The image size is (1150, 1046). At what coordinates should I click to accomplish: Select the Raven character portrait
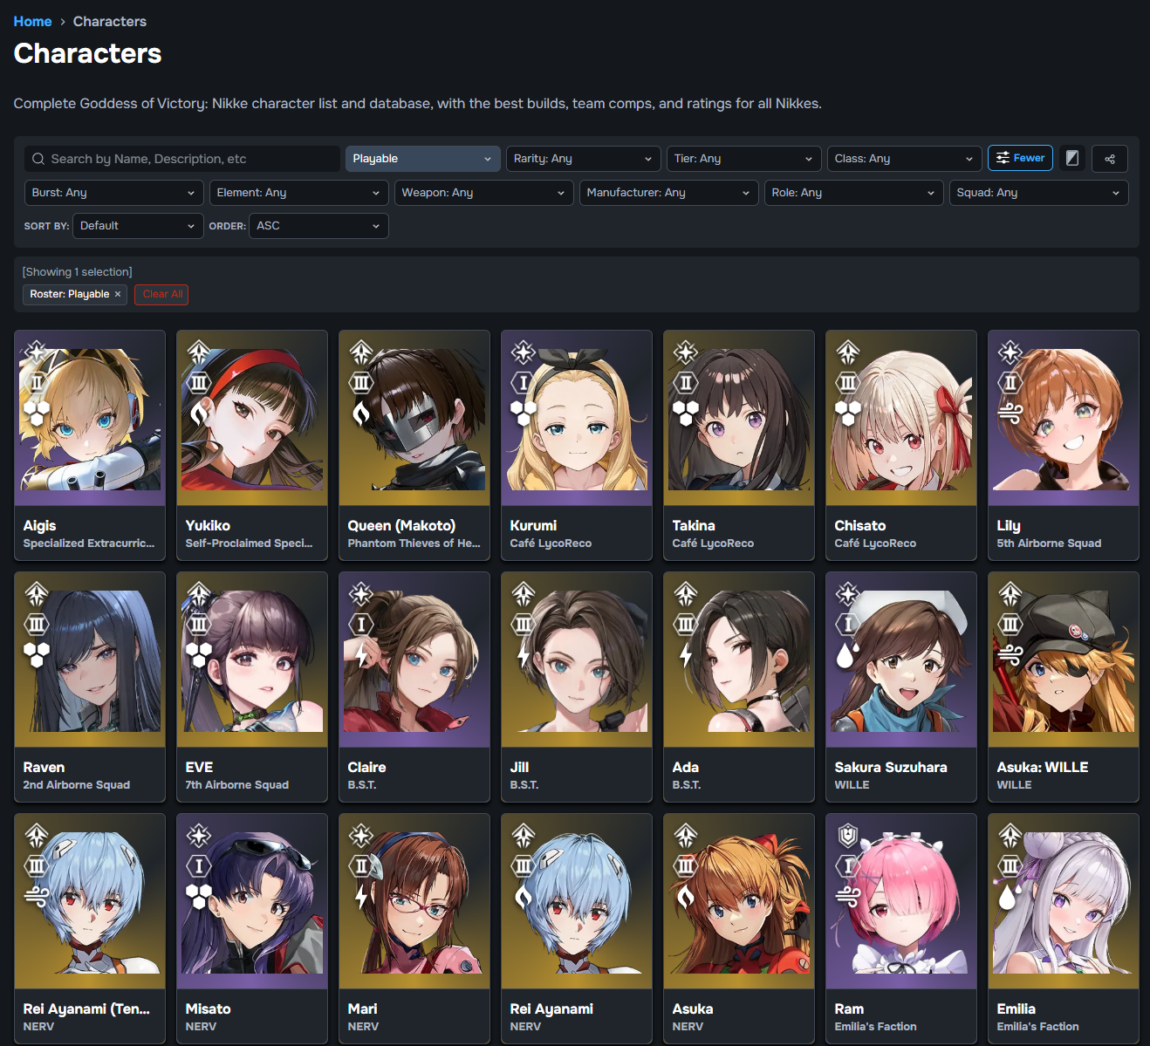(x=90, y=661)
